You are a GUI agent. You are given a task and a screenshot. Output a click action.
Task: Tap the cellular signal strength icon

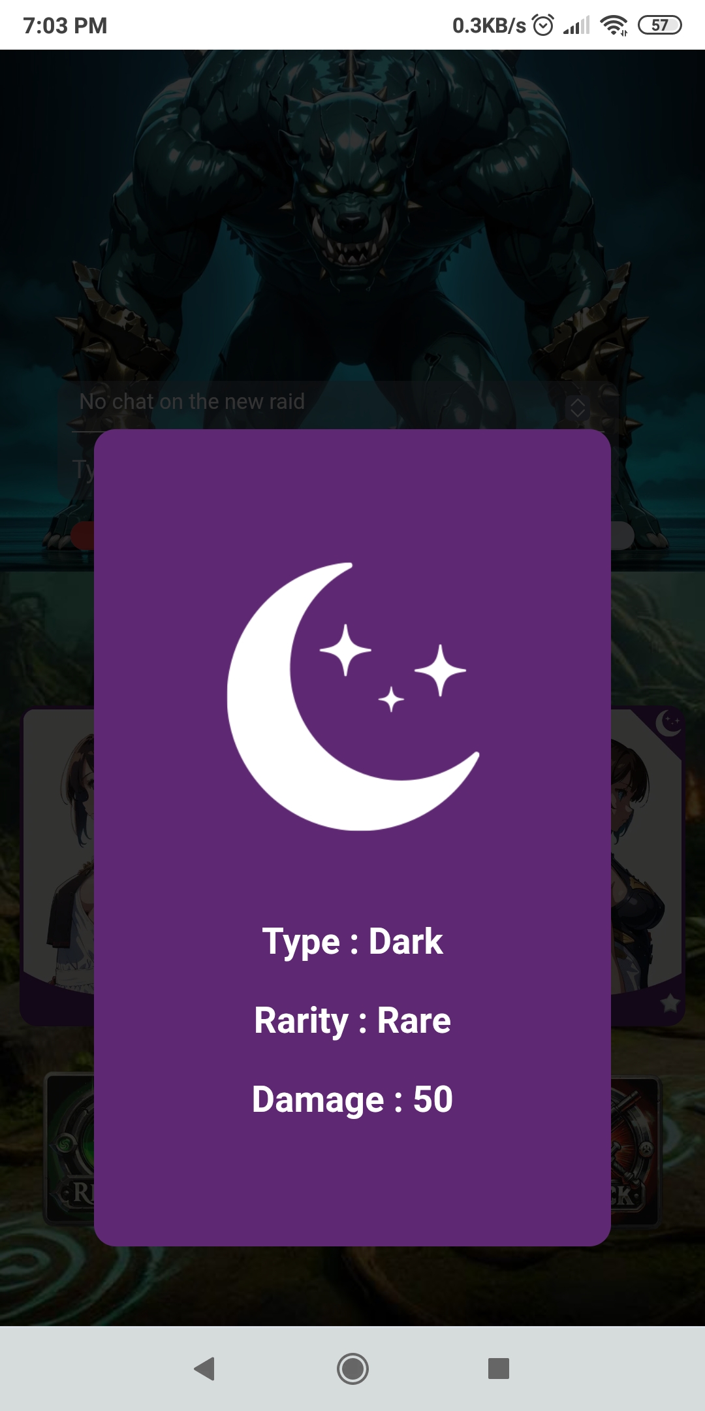576,25
